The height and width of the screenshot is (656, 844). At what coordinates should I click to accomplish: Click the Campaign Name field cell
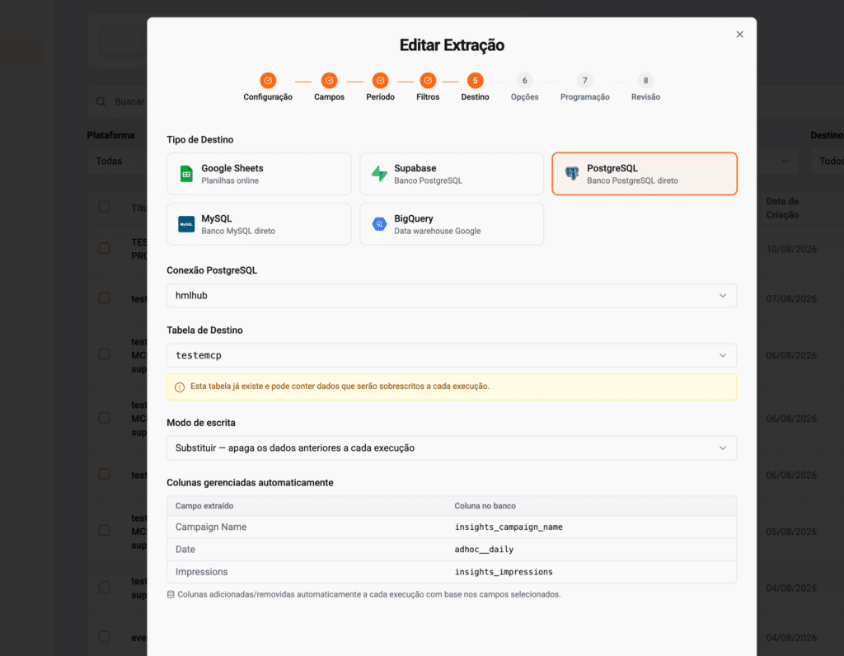click(x=211, y=527)
